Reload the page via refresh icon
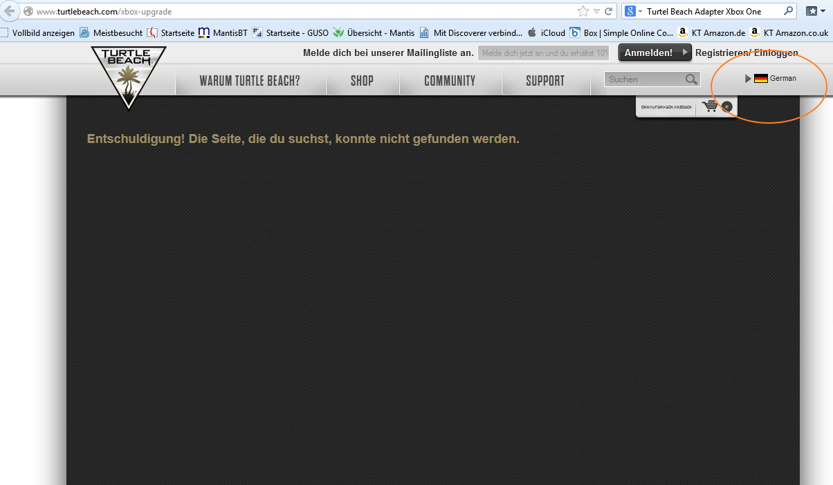Screen dimensions: 833x485 click(x=609, y=11)
